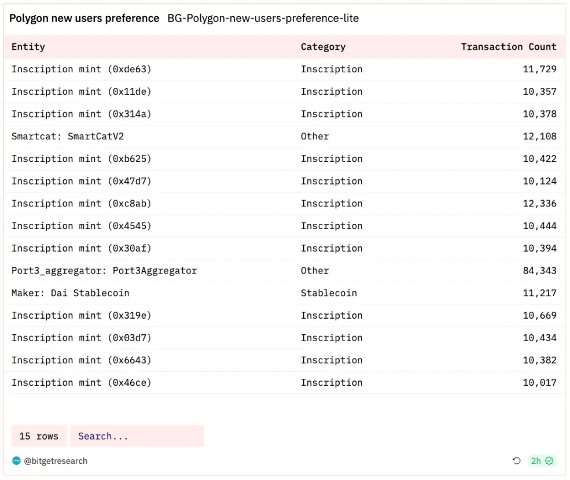Select Inscription mint (0xde63) row

click(81, 69)
